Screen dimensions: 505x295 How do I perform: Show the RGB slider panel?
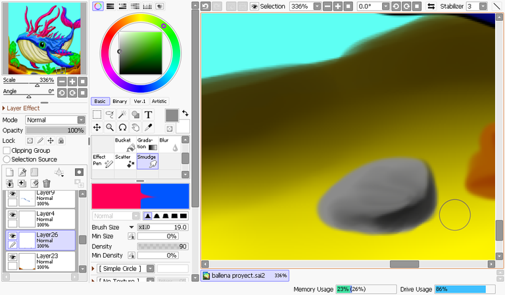[110, 6]
